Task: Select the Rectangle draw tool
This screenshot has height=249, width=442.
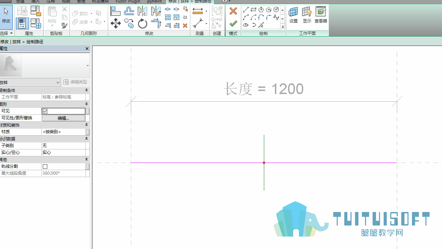Action: coord(253,10)
